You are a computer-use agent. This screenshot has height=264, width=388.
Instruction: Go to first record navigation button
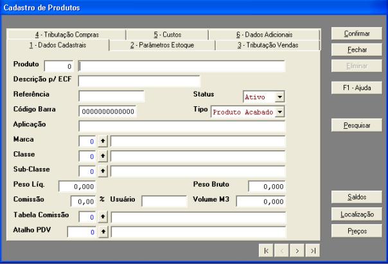coord(266,250)
